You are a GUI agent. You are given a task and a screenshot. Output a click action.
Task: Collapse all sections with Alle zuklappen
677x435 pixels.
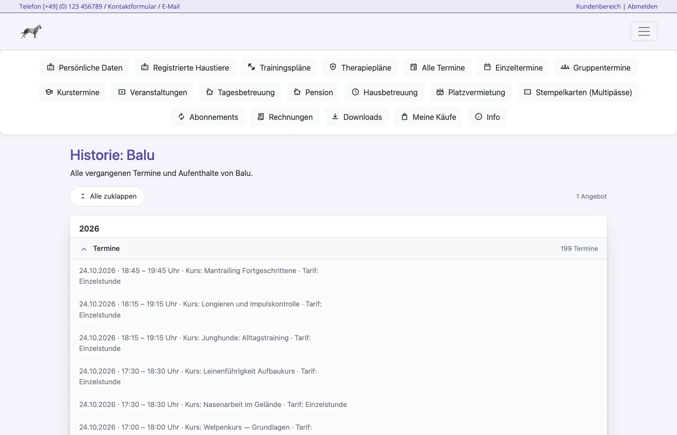[x=107, y=196]
